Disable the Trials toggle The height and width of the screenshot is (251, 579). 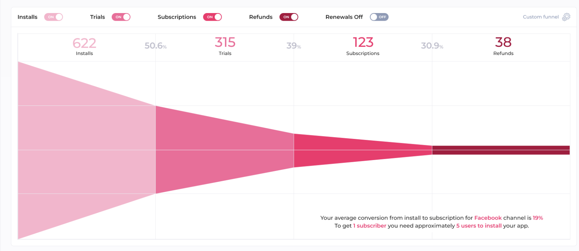point(121,17)
